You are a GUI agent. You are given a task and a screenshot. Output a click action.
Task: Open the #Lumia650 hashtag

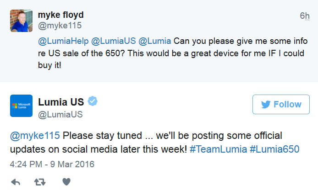click(274, 149)
